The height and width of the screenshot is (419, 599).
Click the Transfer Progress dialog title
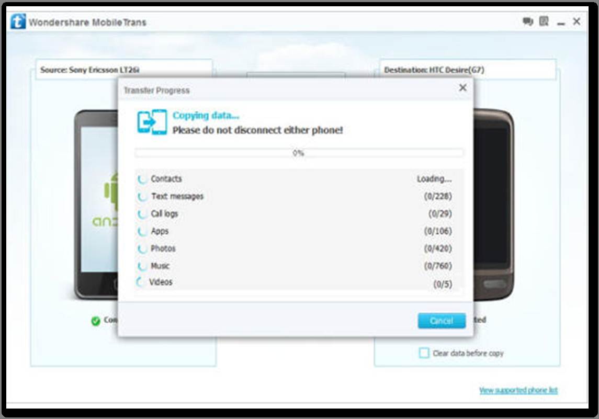[x=156, y=90]
